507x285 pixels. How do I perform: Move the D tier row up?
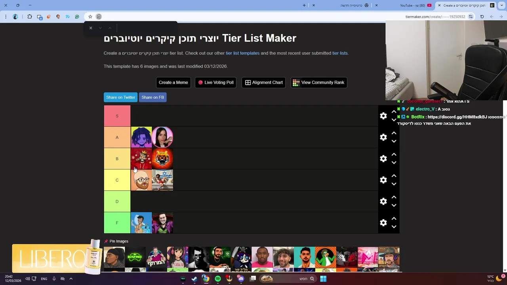click(394, 198)
